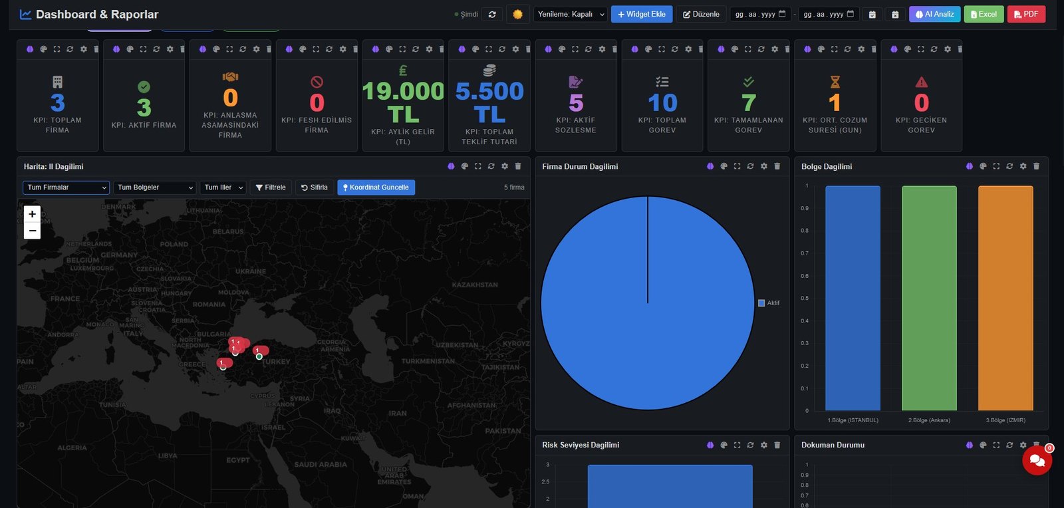Viewport: 1064px width, 508px height.
Task: Delete the Harita: Il Dagilimi widget
Action: (x=518, y=166)
